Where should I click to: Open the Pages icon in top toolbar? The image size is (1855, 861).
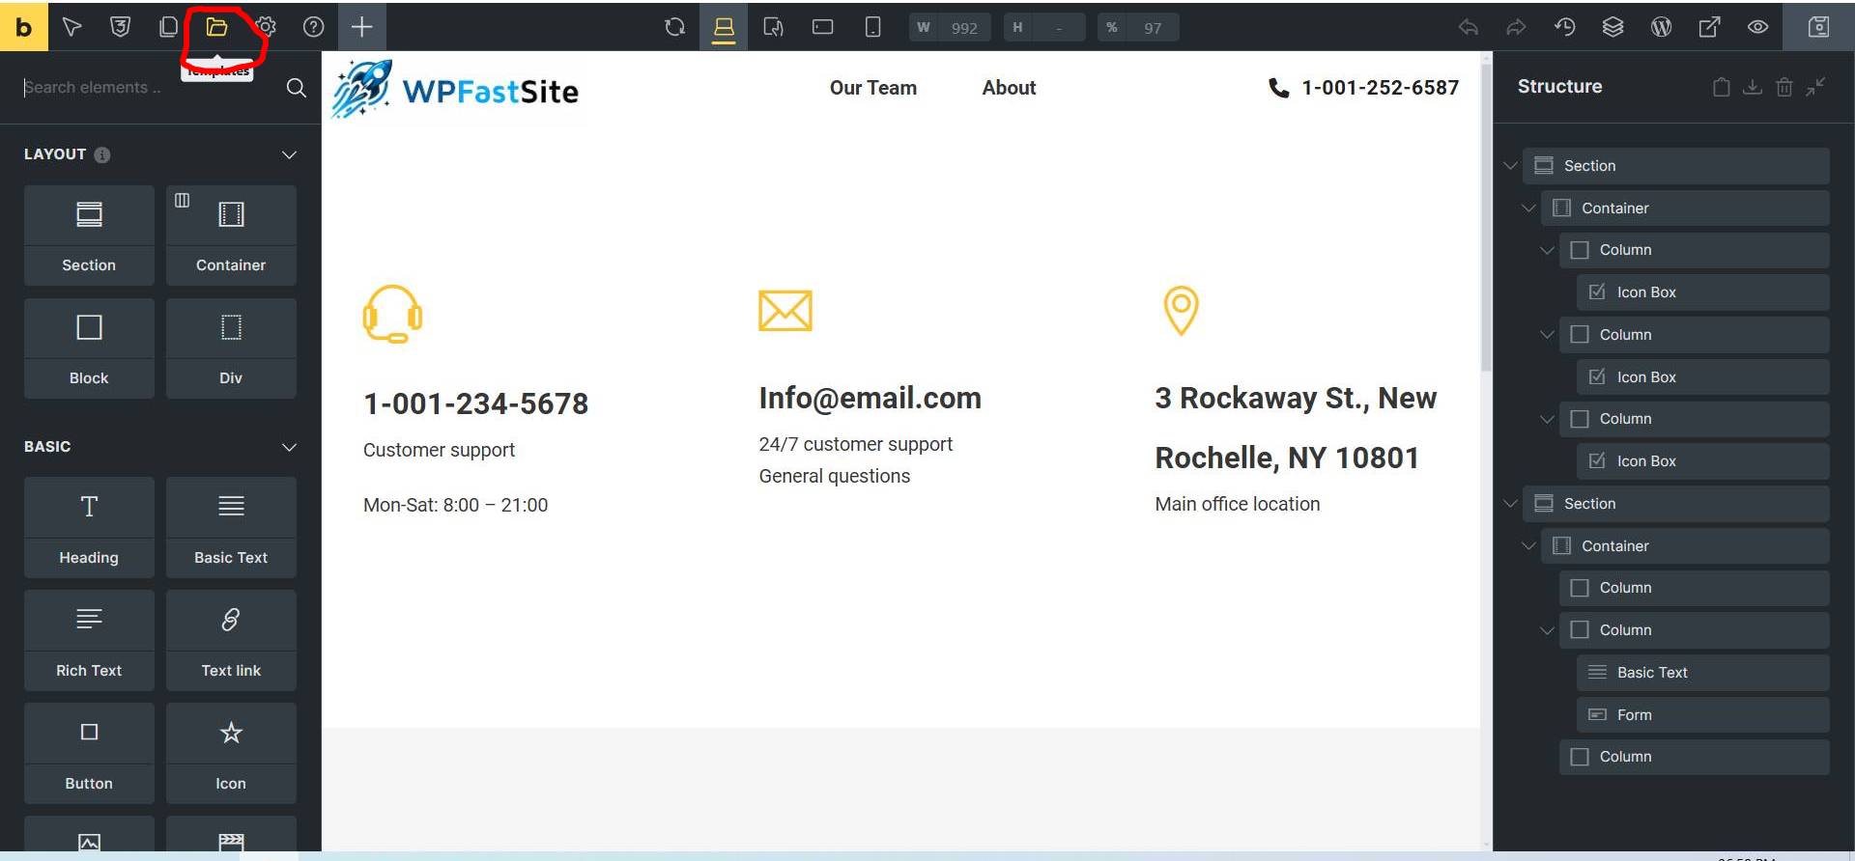tap(168, 27)
